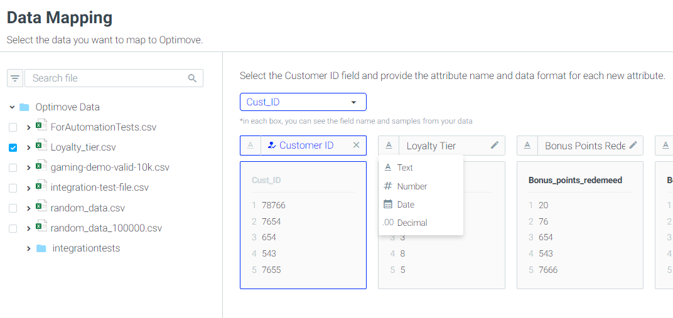
Task: Choose Date from the format menu
Action: coord(421,204)
